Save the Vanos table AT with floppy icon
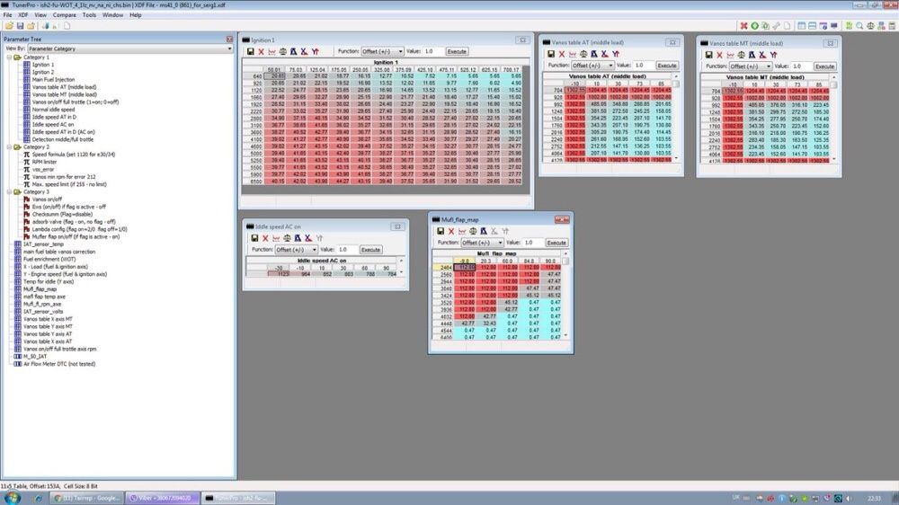 click(x=551, y=54)
